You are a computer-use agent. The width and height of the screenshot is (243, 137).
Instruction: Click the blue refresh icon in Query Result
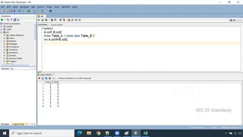pos(46,78)
